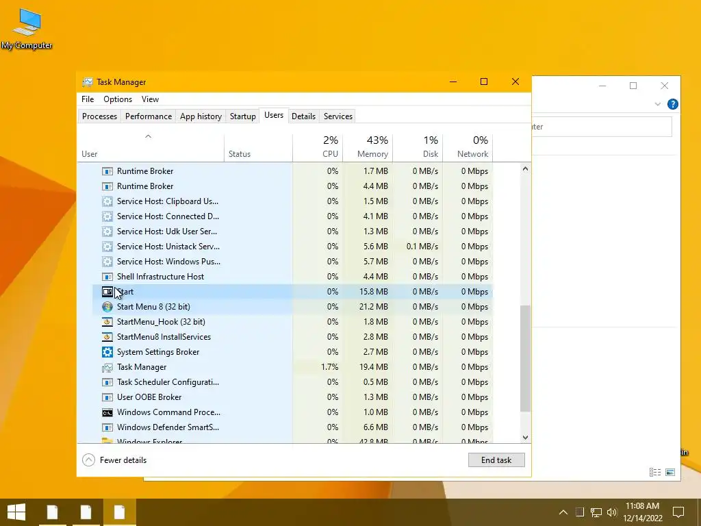Open the My Computer desktop icon
This screenshot has width=701, height=526.
pos(27,29)
